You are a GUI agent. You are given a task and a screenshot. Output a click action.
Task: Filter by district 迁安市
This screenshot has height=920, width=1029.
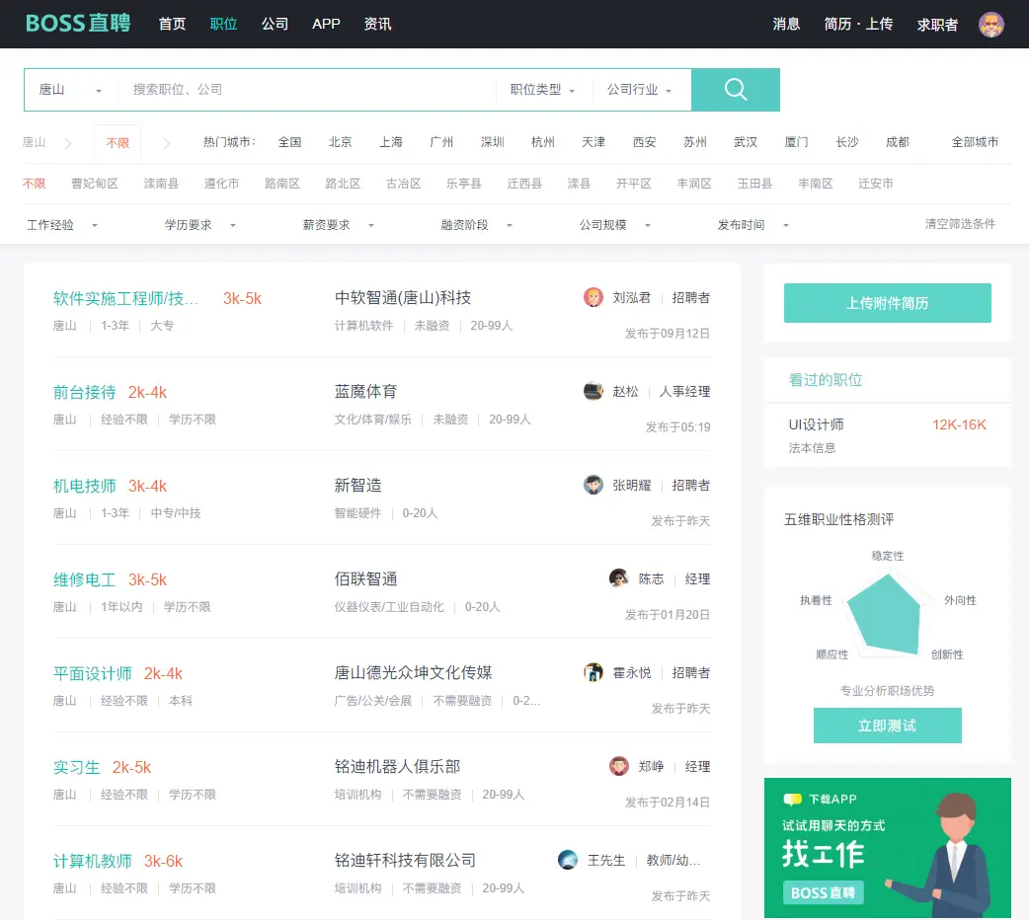(x=875, y=183)
